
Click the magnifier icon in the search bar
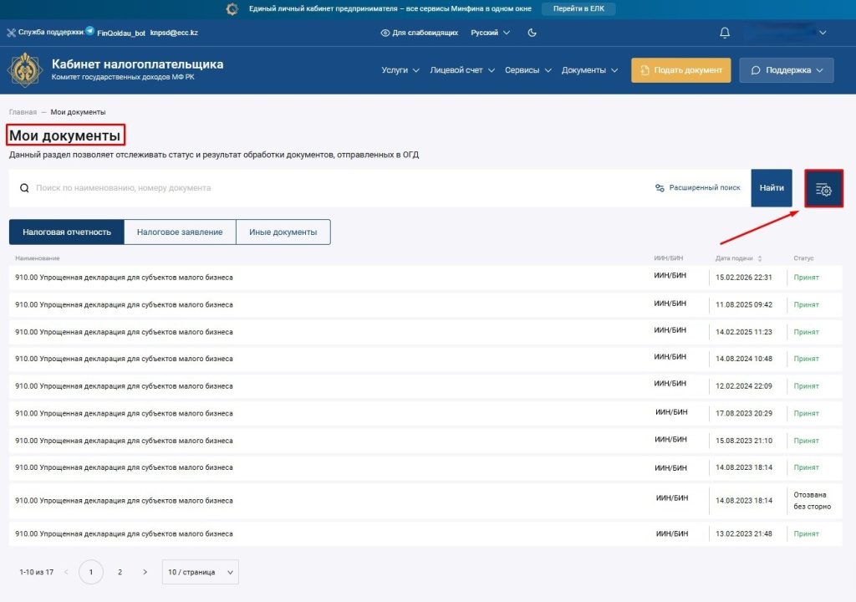[23, 188]
